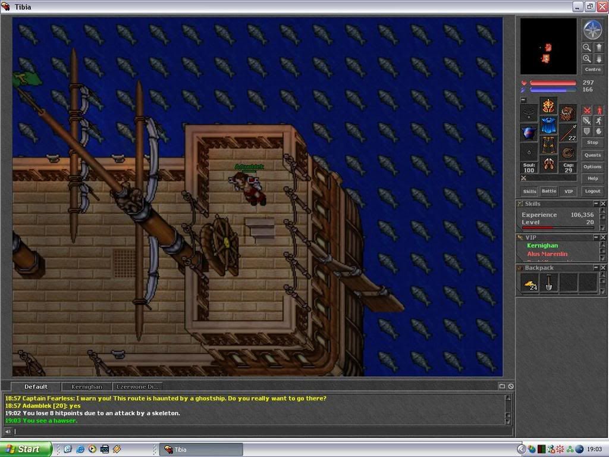Select the amulet necklace slot

[x=529, y=113]
